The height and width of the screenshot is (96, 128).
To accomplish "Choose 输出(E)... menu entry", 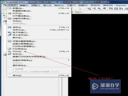I will click(x=39, y=38).
